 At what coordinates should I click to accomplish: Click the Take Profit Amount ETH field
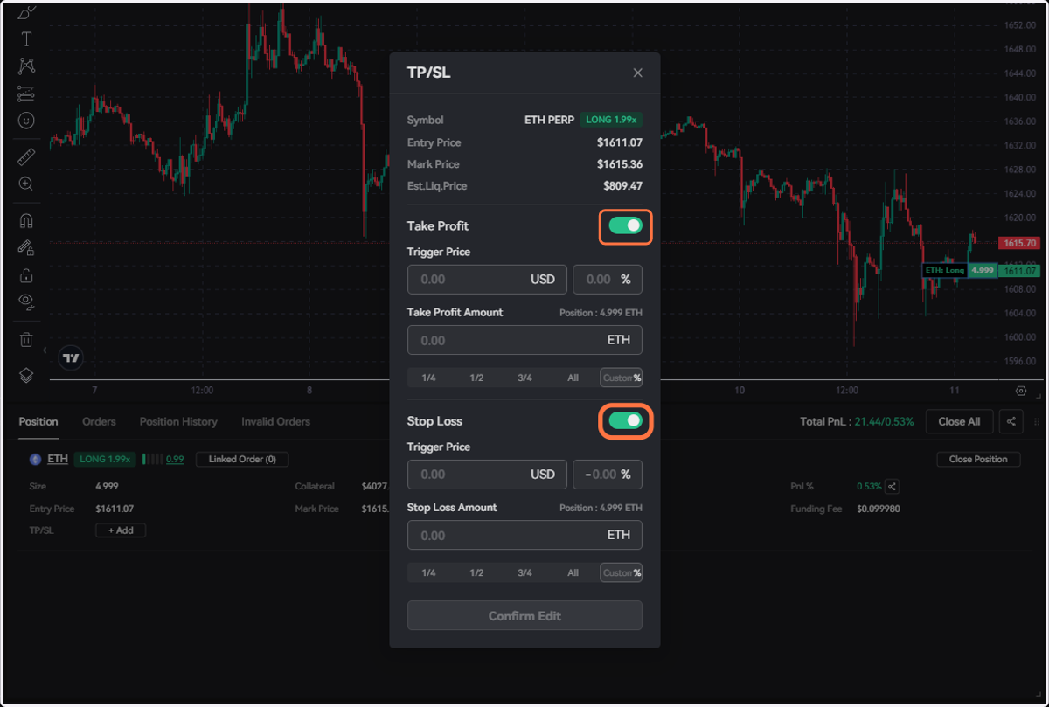pyautogui.click(x=524, y=340)
